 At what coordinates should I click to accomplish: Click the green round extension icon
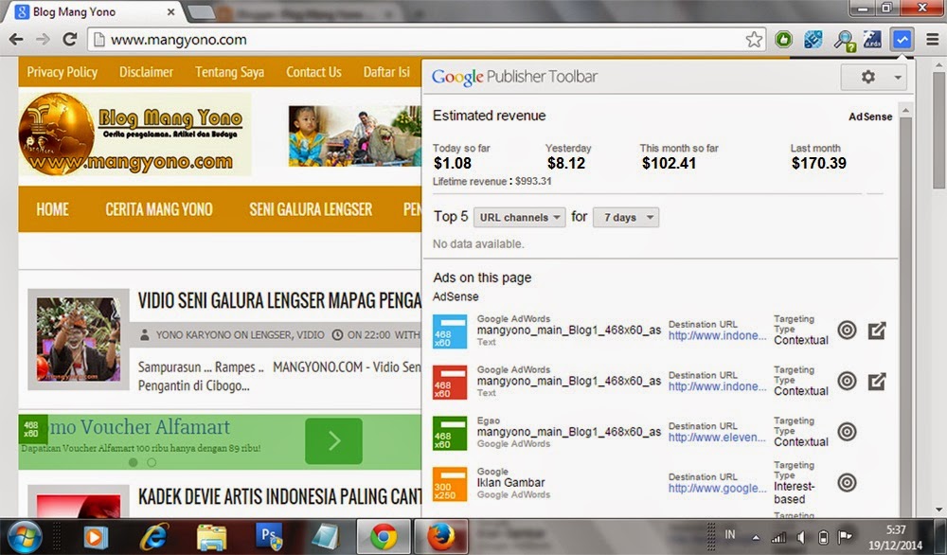pyautogui.click(x=783, y=40)
